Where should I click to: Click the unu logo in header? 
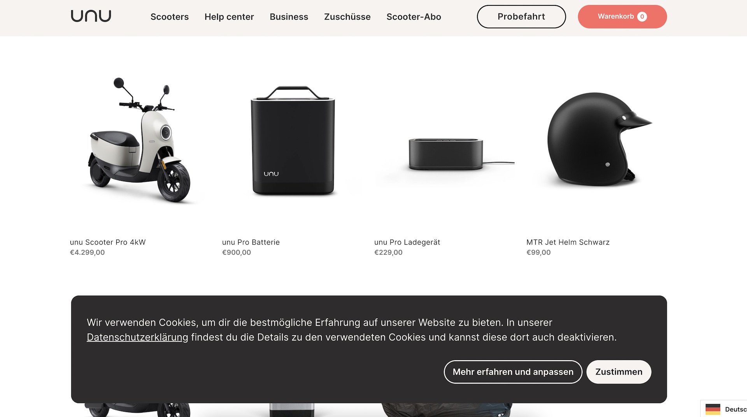click(91, 16)
